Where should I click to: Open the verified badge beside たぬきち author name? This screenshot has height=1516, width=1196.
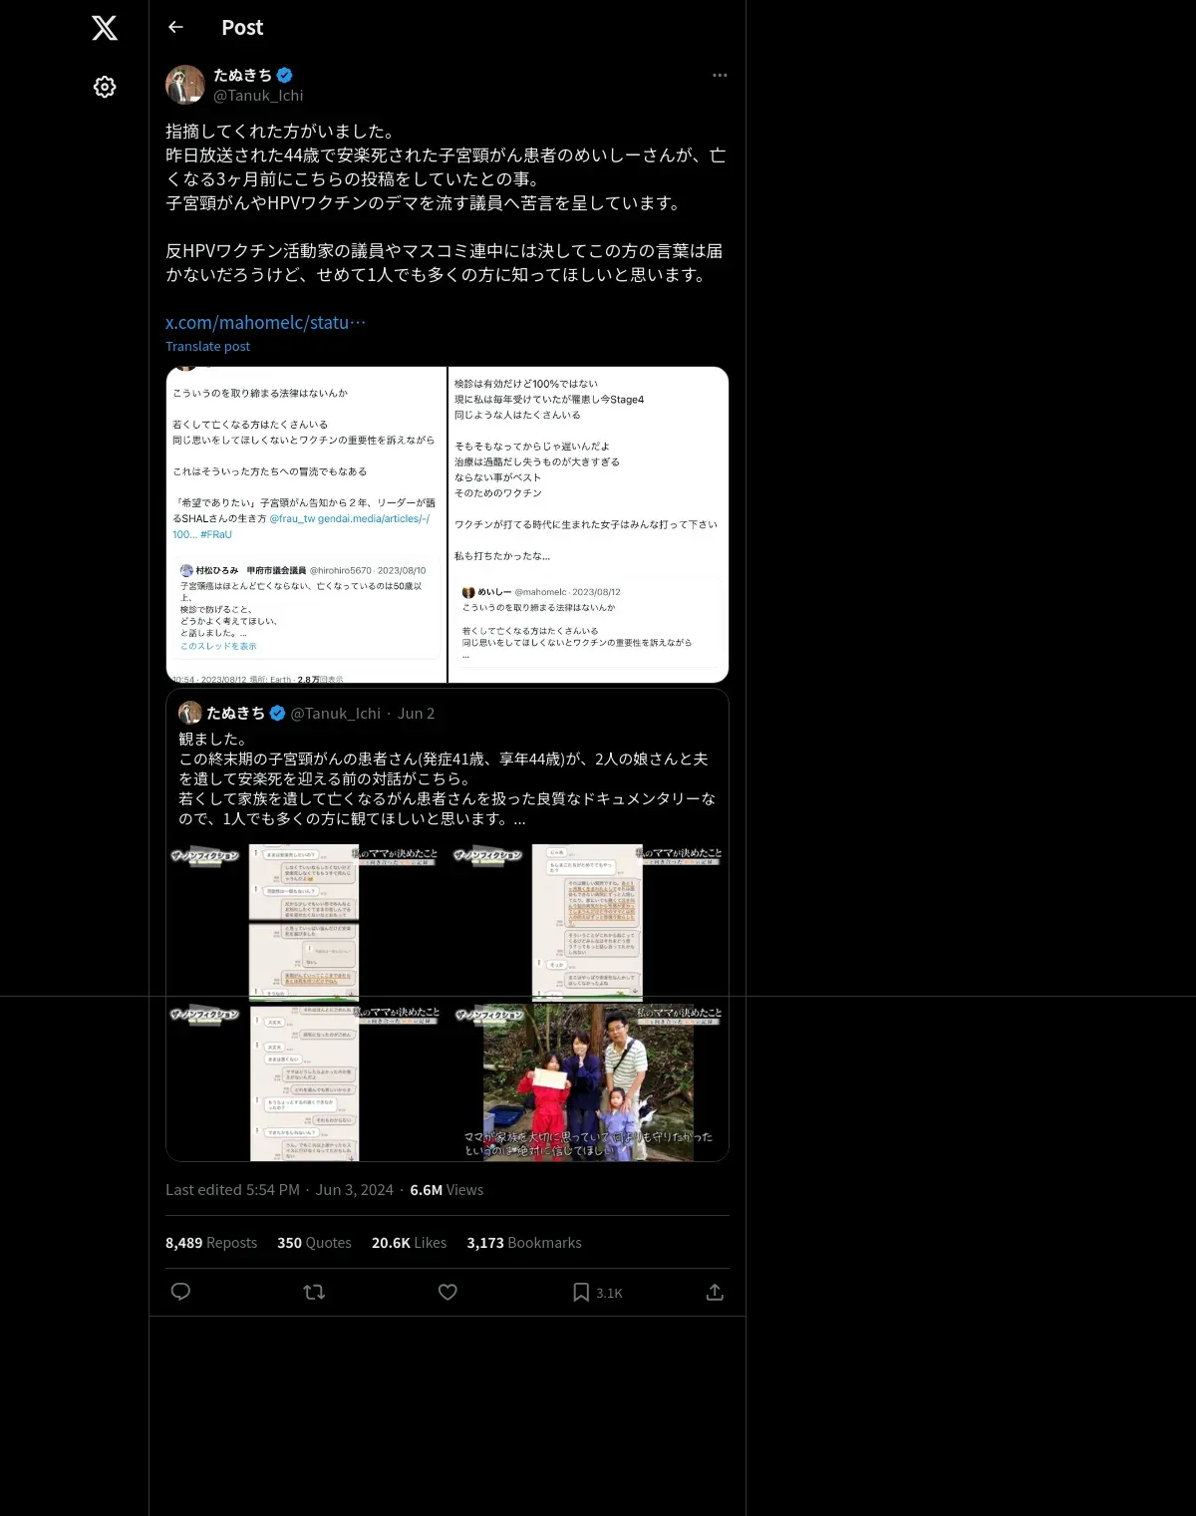coord(285,75)
